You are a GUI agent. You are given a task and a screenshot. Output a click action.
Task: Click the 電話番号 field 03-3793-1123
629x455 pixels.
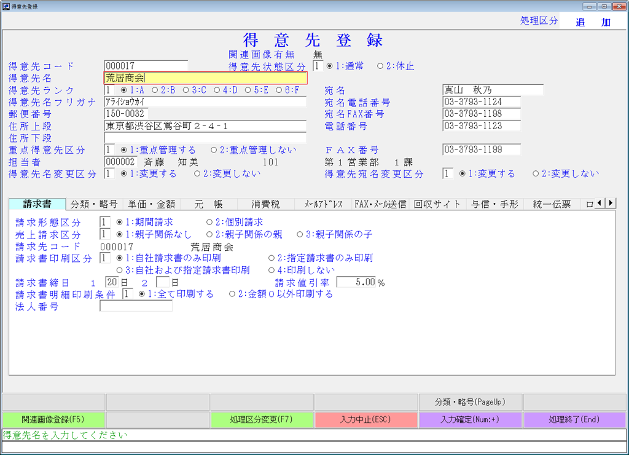482,125
